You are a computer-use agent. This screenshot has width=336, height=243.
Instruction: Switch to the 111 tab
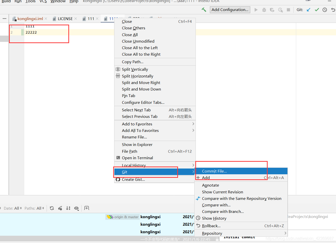(91, 19)
